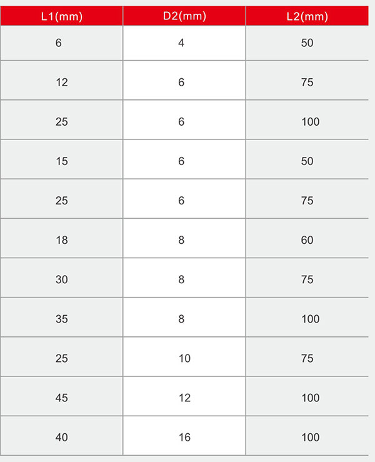Click the L1(mm) column header
Viewport: 375px width, 462px height.
click(x=62, y=16)
